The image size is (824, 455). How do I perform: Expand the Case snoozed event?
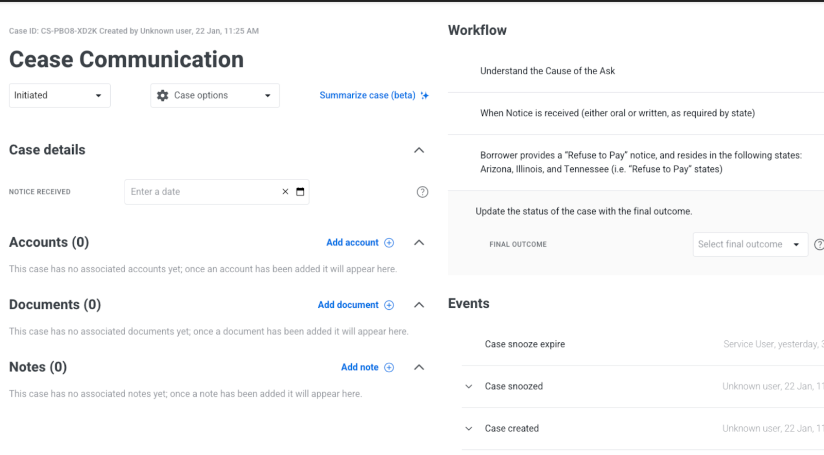pos(469,387)
